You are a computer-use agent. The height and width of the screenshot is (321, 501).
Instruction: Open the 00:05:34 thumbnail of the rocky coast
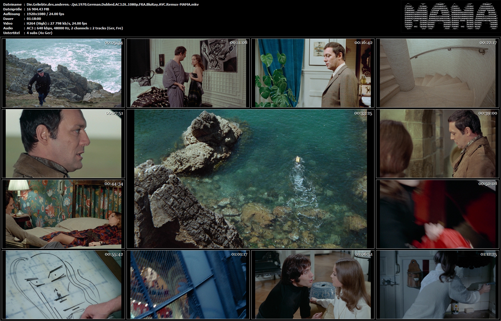pos(63,73)
